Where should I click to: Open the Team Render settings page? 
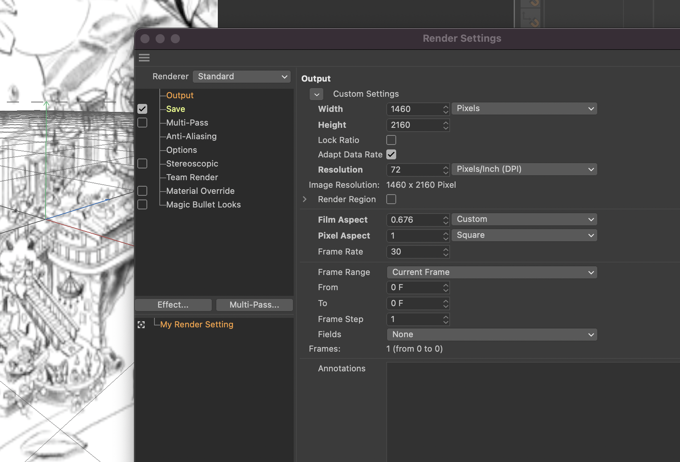[x=192, y=177]
